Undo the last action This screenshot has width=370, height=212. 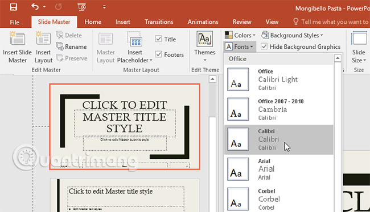35,7
